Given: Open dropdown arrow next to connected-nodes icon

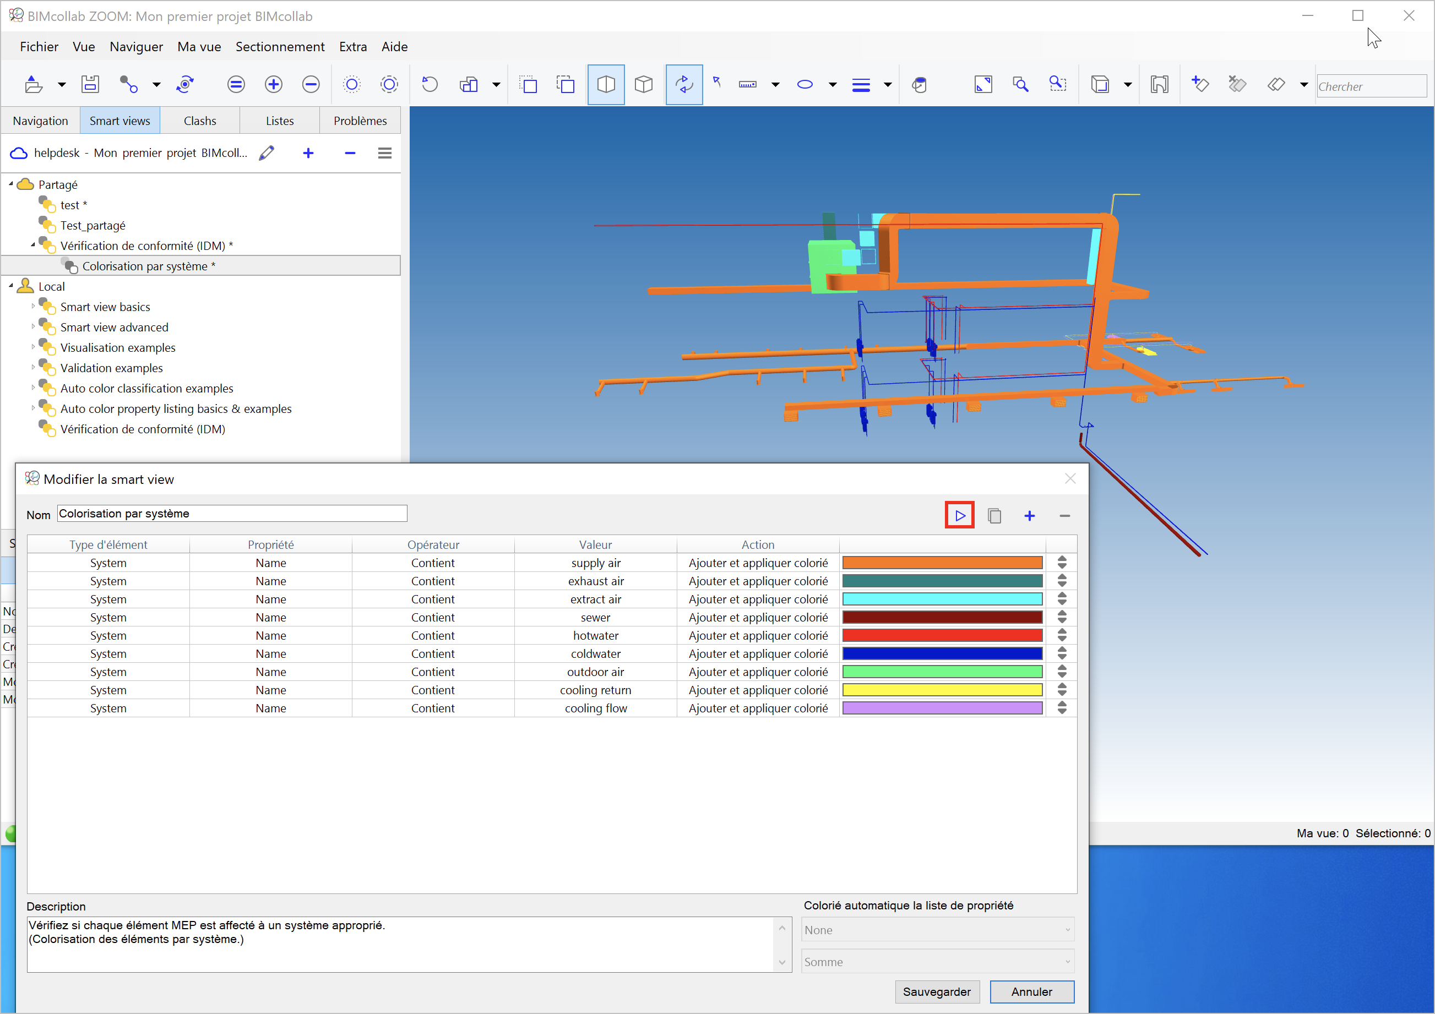Looking at the screenshot, I should (156, 85).
